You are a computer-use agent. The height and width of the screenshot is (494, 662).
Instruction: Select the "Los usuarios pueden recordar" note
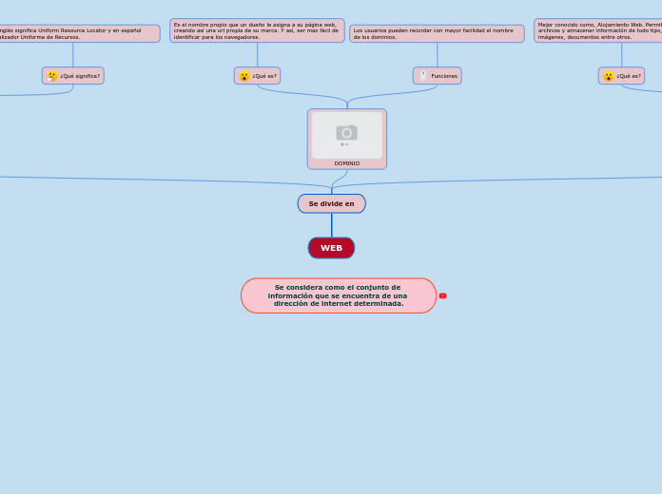coord(437,33)
